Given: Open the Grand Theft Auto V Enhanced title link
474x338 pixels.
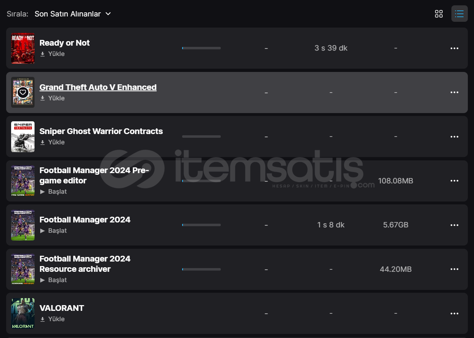Looking at the screenshot, I should (x=98, y=87).
